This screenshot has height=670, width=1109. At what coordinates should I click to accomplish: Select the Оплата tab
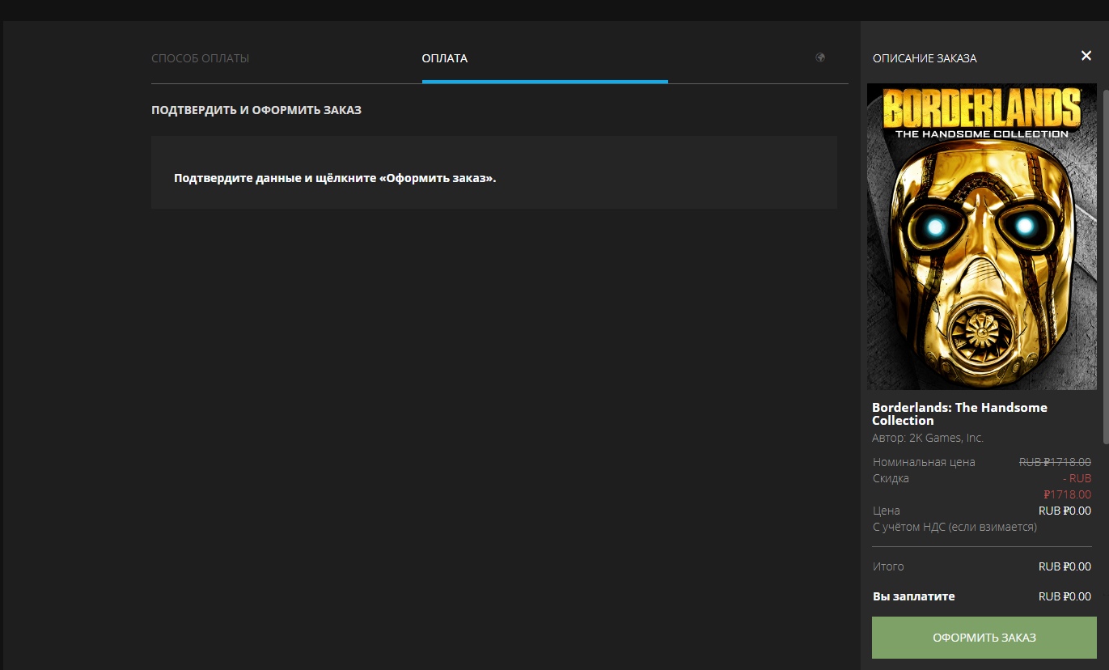point(445,58)
